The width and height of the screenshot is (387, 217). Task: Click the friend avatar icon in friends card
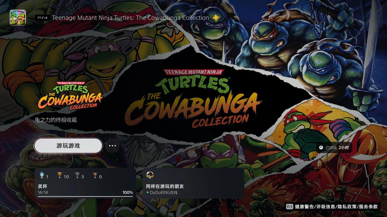[150, 175]
